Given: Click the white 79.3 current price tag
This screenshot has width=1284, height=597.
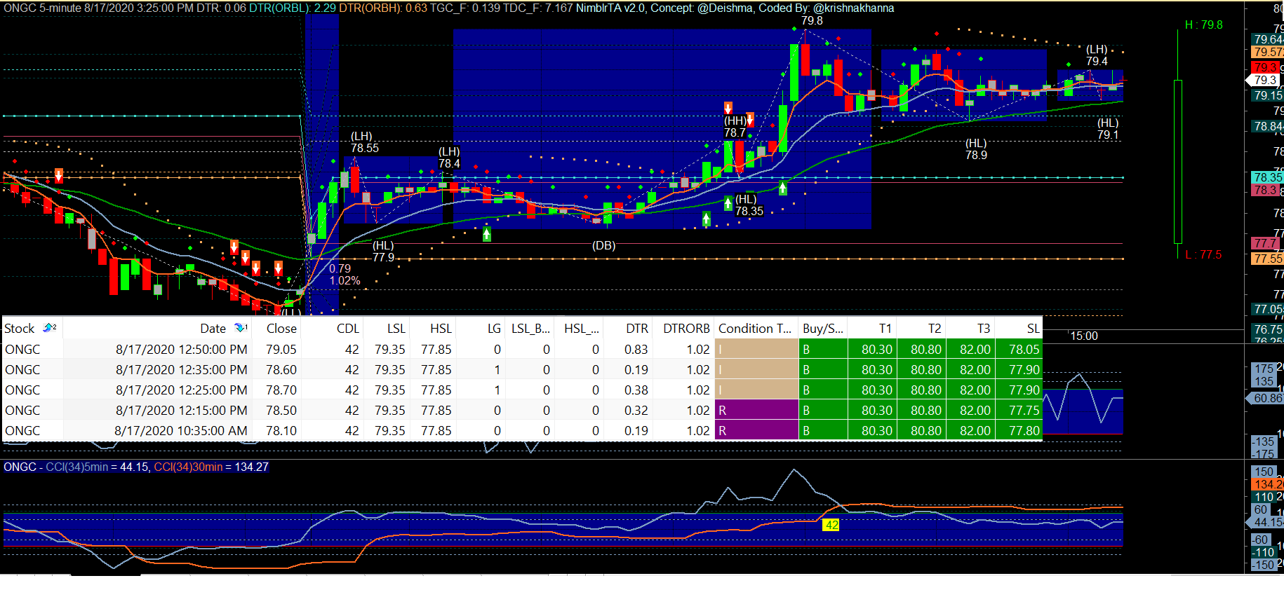Looking at the screenshot, I should tap(1265, 81).
